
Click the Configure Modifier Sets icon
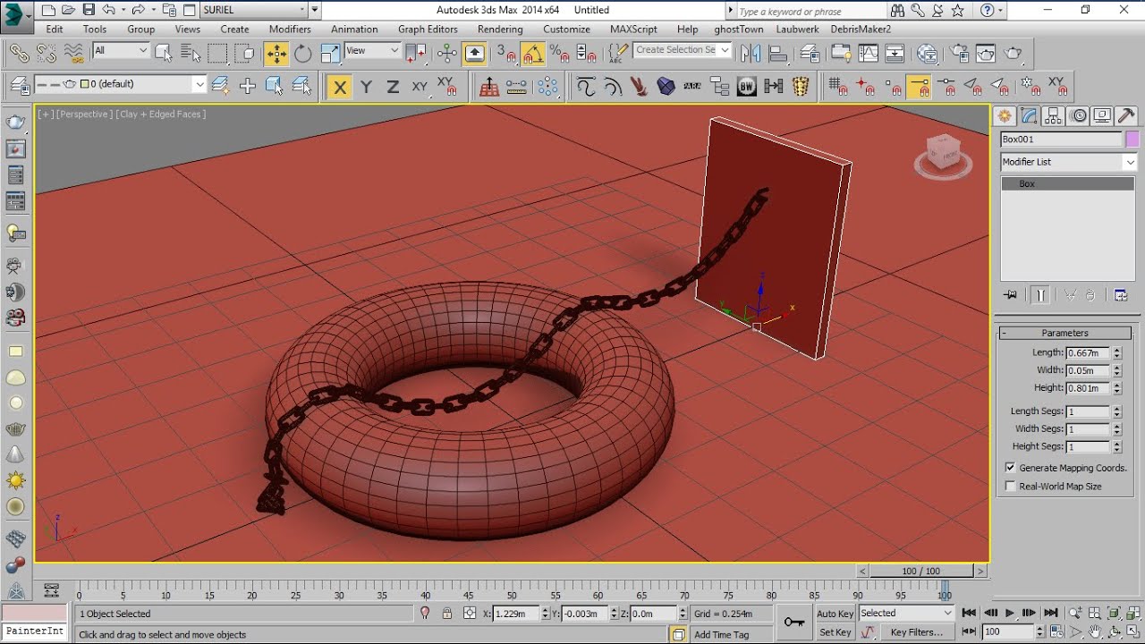(x=1121, y=295)
